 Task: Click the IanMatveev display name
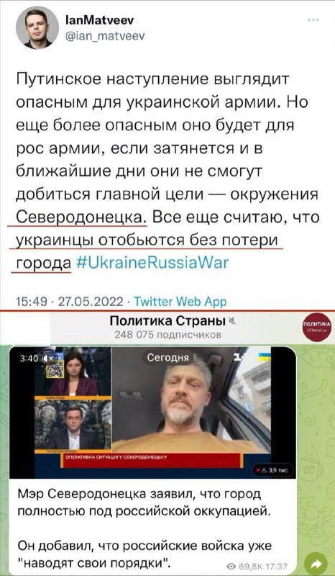tap(98, 21)
